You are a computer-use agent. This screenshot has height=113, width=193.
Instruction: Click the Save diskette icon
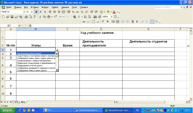pyautogui.click(x=12, y=17)
